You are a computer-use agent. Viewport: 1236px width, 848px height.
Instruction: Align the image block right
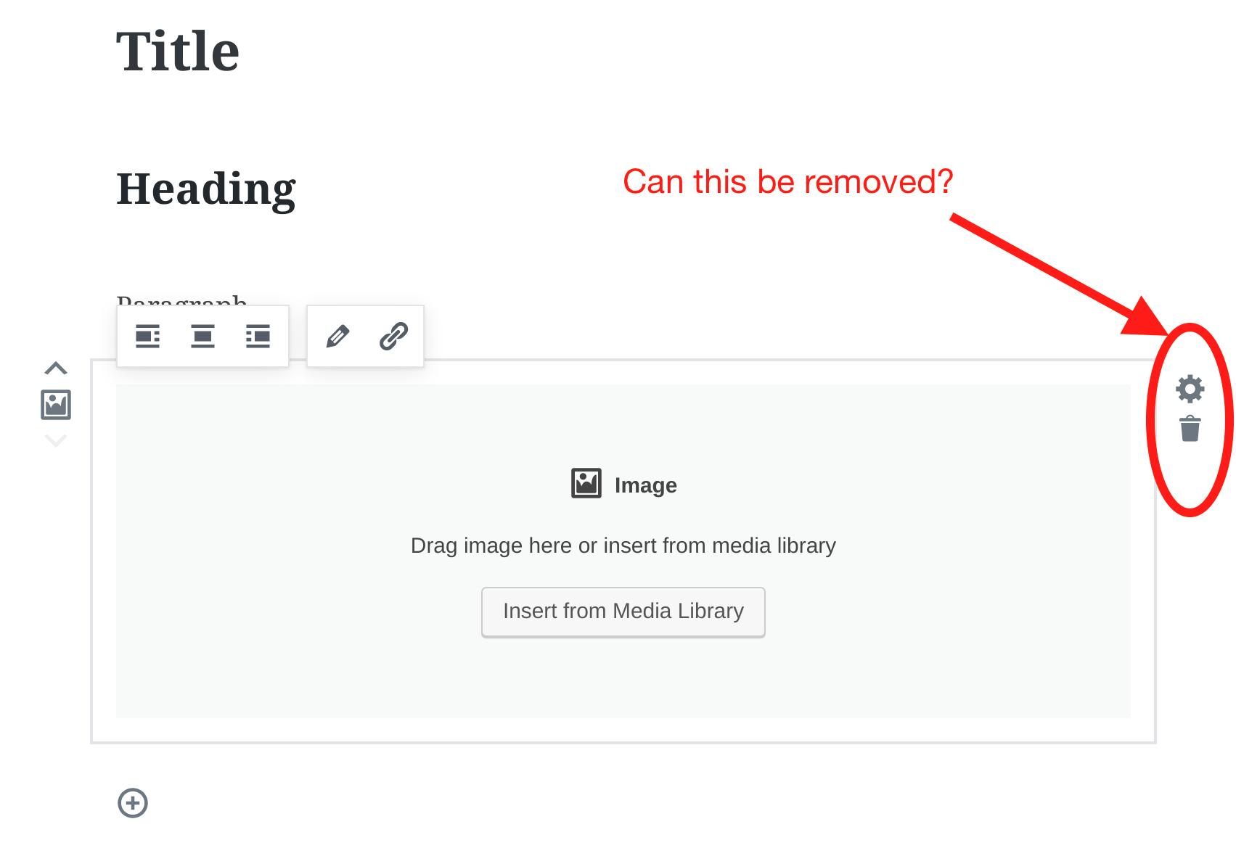tap(258, 337)
